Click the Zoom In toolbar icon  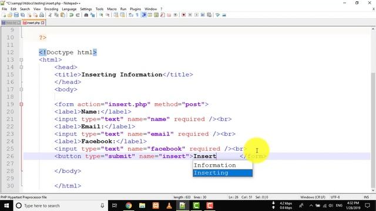[x=101, y=15]
